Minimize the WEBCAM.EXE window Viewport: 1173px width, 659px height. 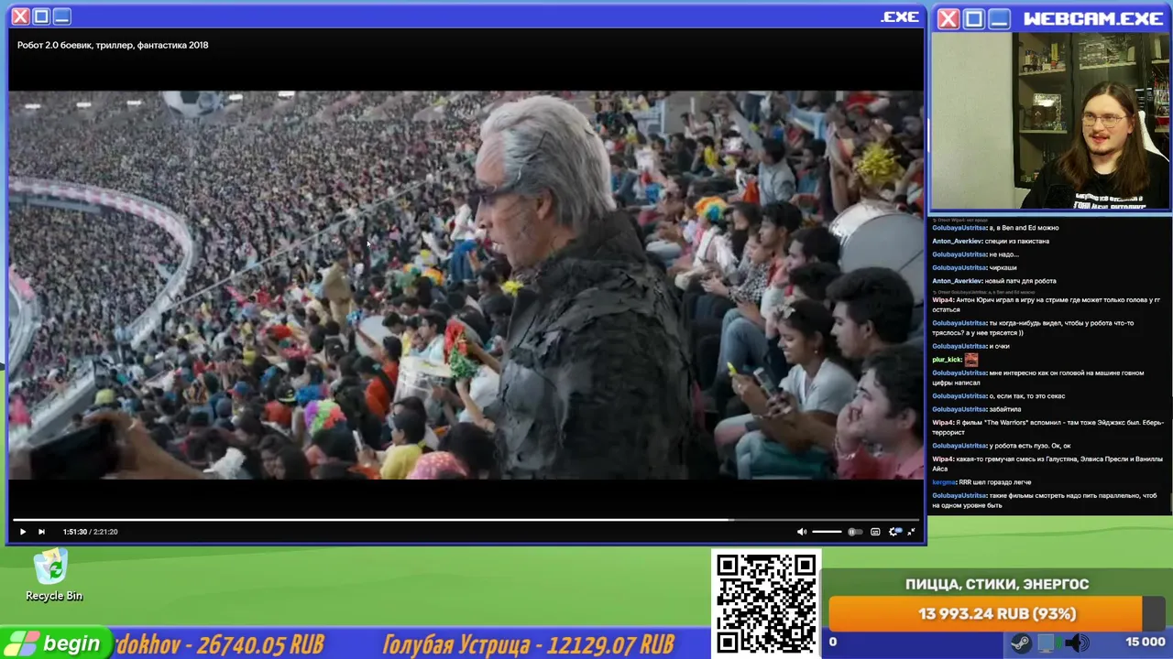pos(1000,18)
